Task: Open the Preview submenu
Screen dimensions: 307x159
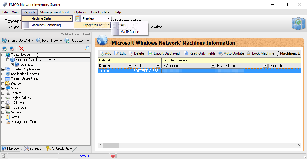Action: [92, 18]
